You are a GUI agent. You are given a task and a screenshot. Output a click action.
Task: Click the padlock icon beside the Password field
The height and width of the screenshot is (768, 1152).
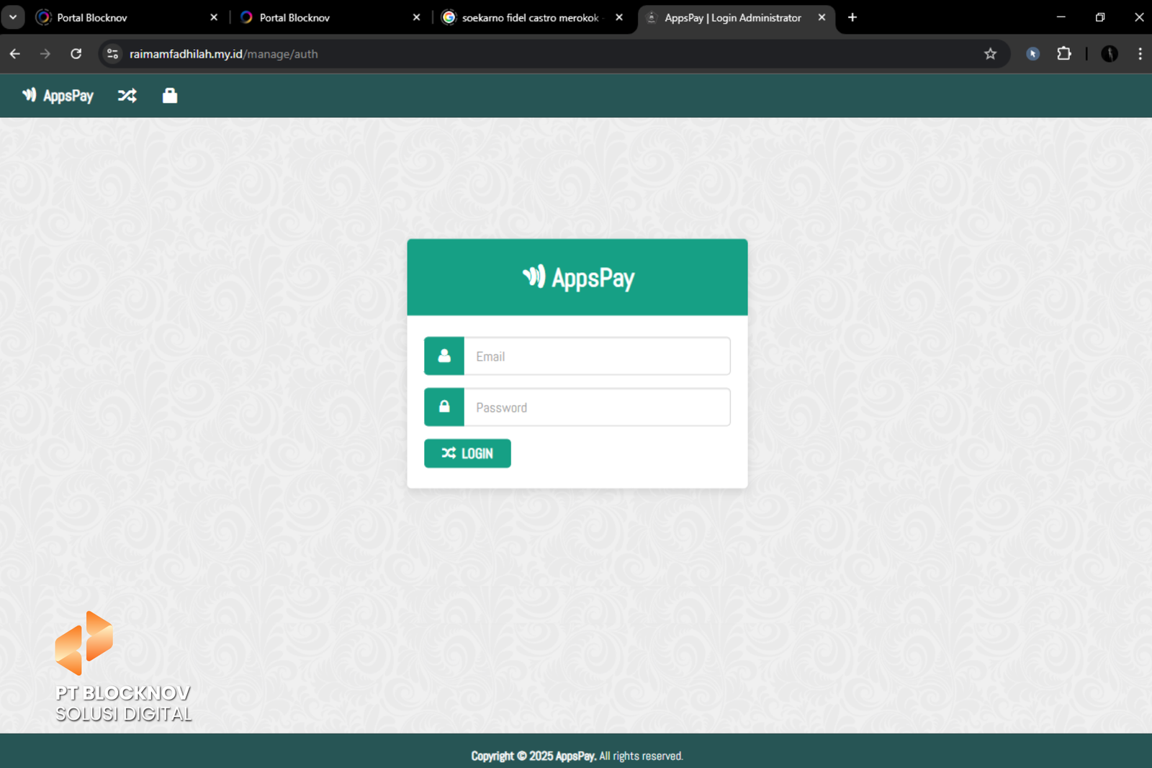point(444,407)
